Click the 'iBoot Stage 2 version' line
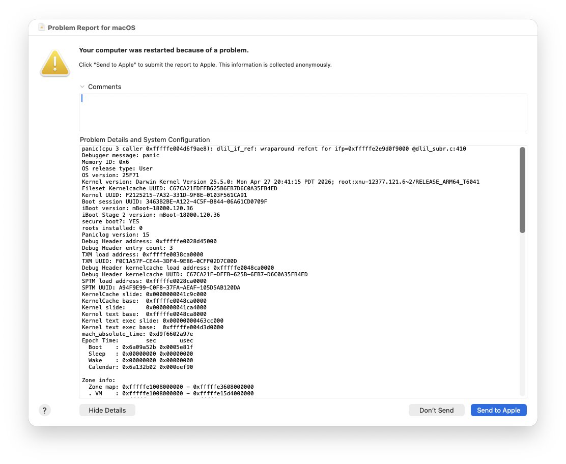This screenshot has width=566, height=464. click(151, 215)
